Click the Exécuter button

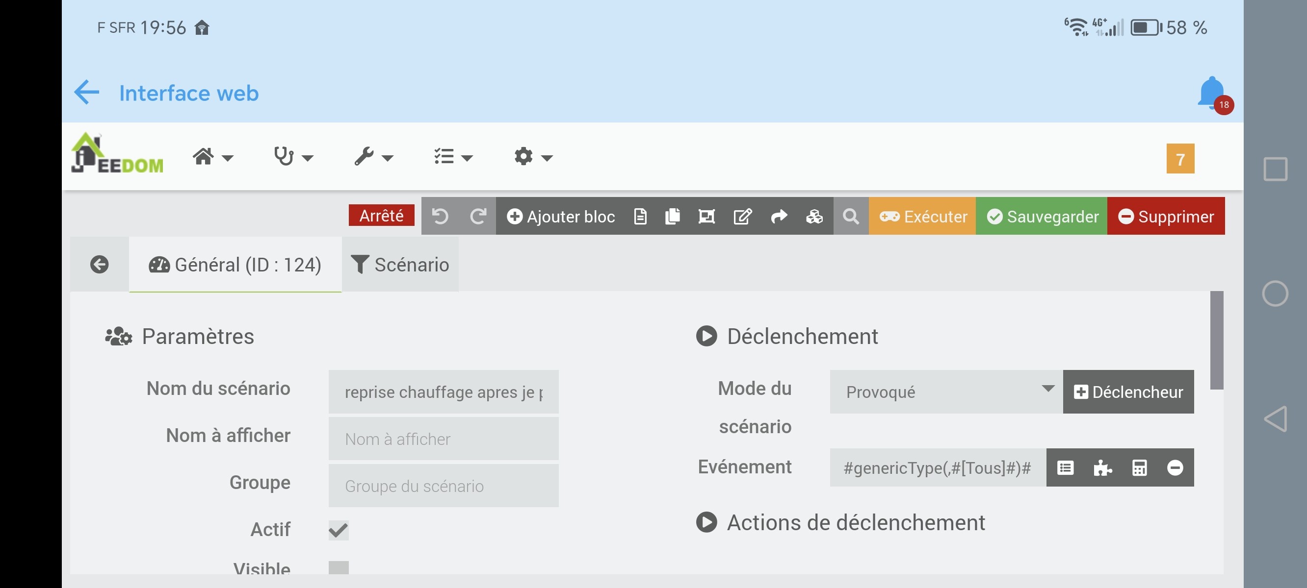pos(922,217)
